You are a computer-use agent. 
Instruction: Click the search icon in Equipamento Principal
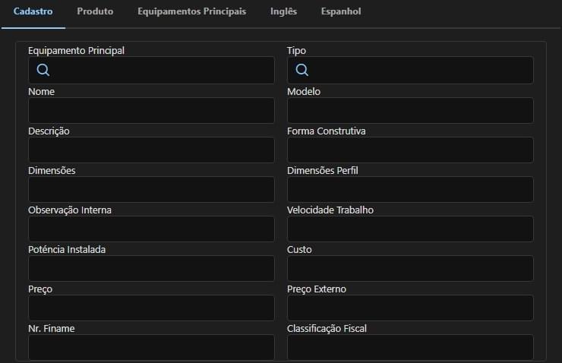pos(43,71)
